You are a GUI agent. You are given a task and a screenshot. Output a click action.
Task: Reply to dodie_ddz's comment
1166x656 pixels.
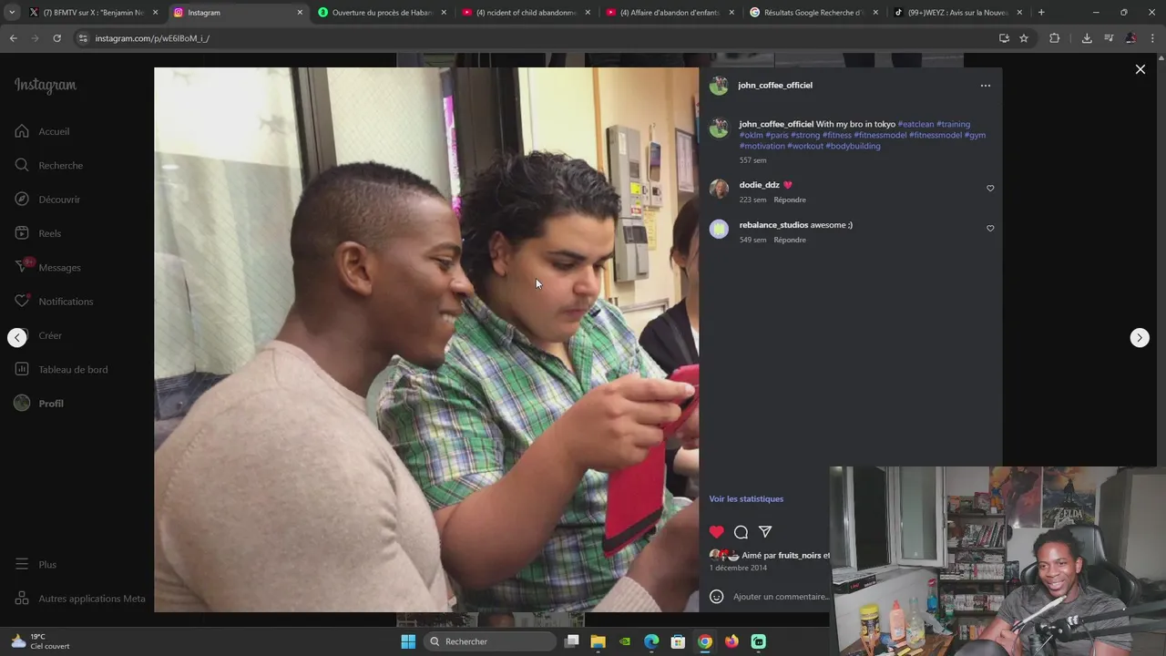790,200
